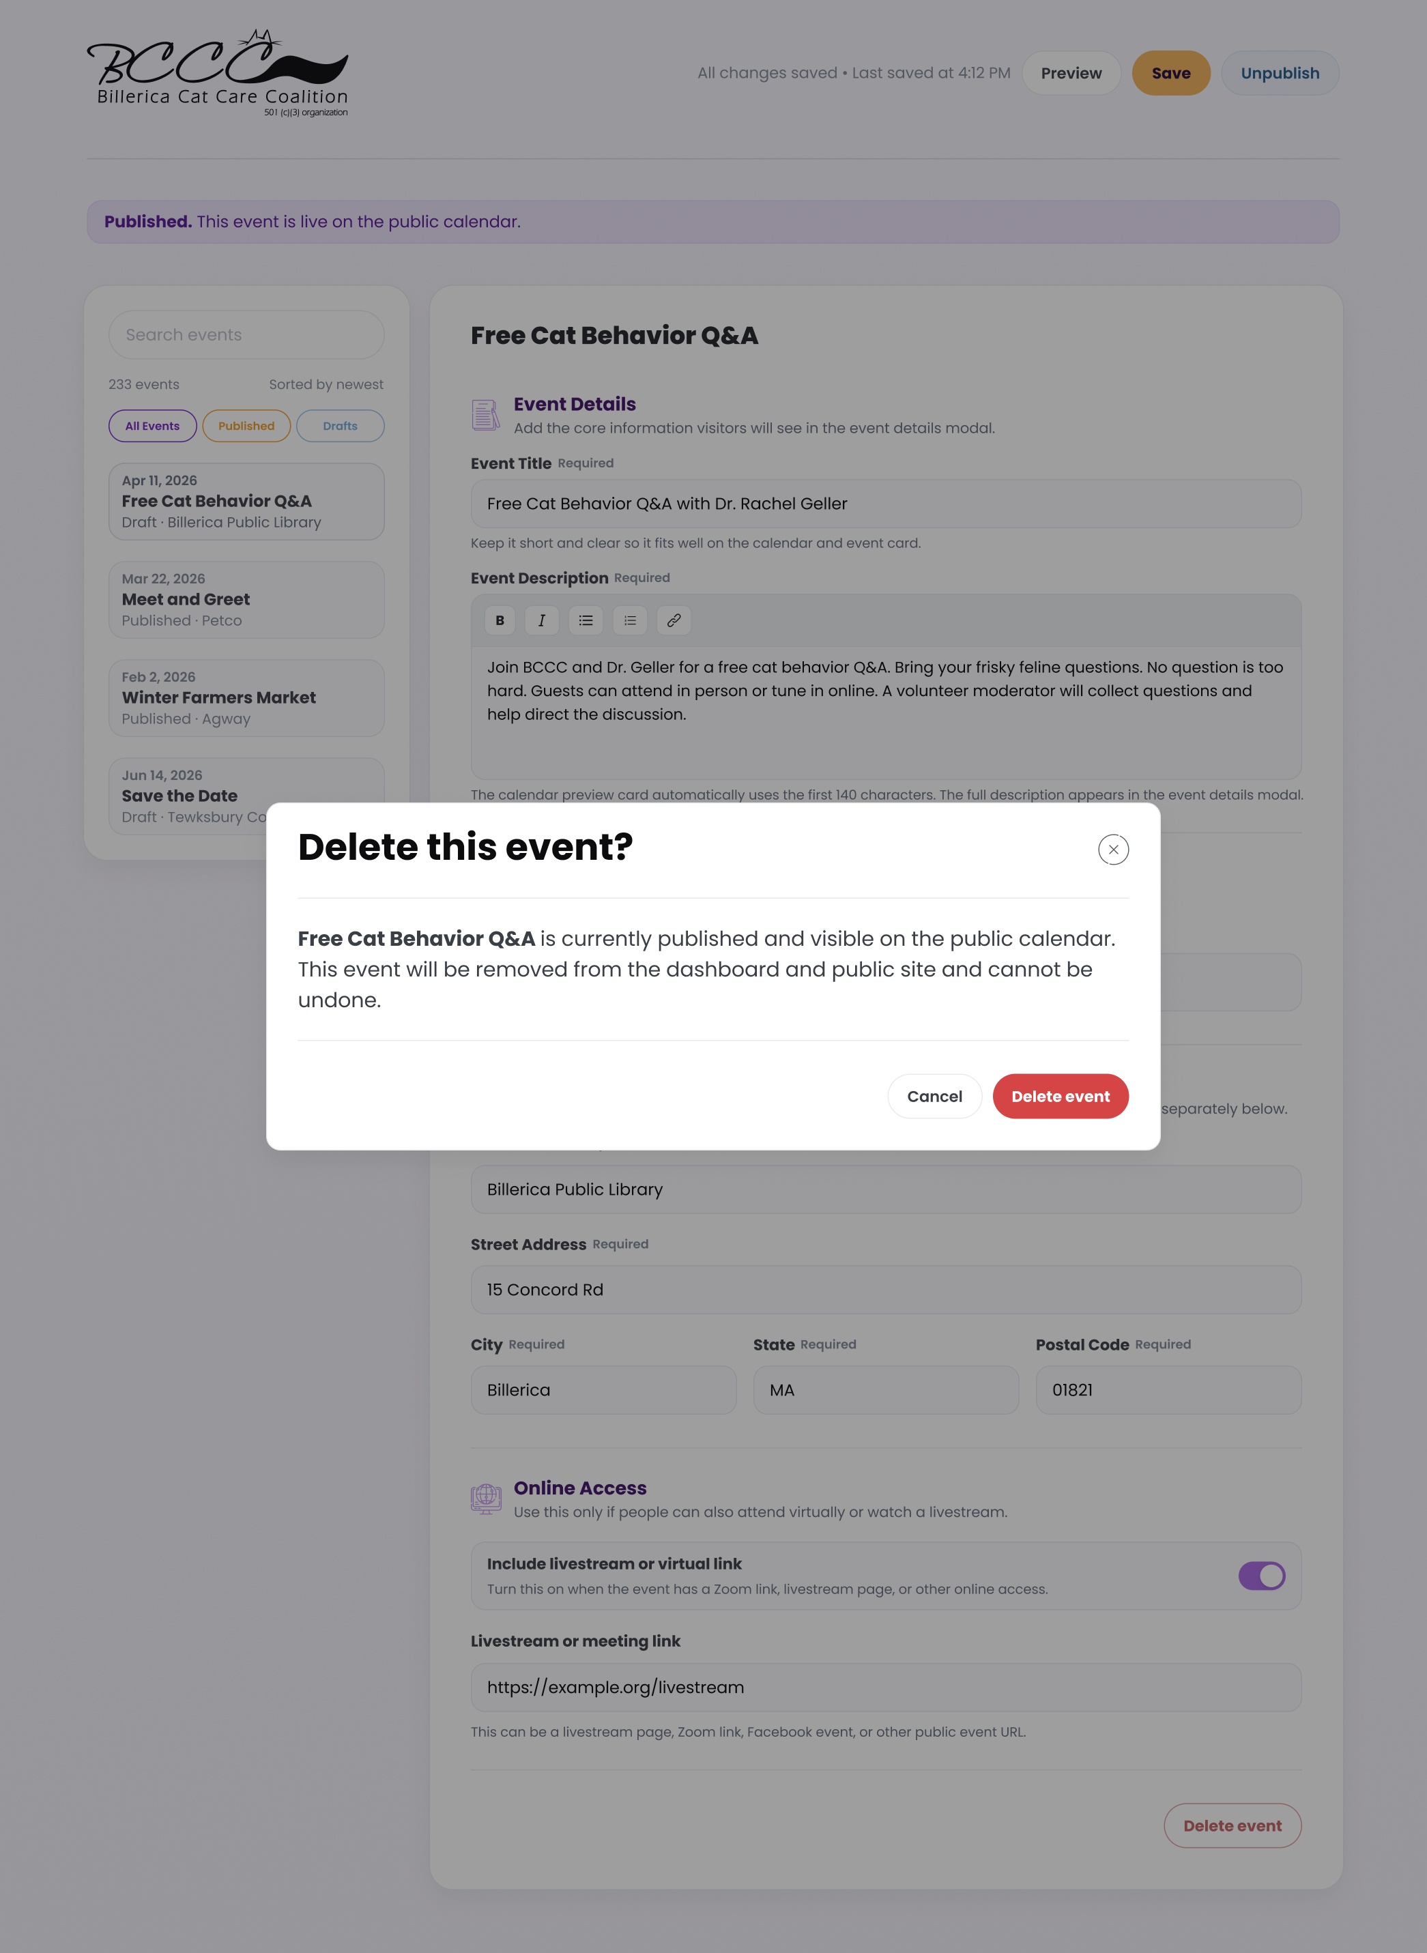Toggle bold formatting in the description editor
The height and width of the screenshot is (1953, 1427).
(x=500, y=620)
